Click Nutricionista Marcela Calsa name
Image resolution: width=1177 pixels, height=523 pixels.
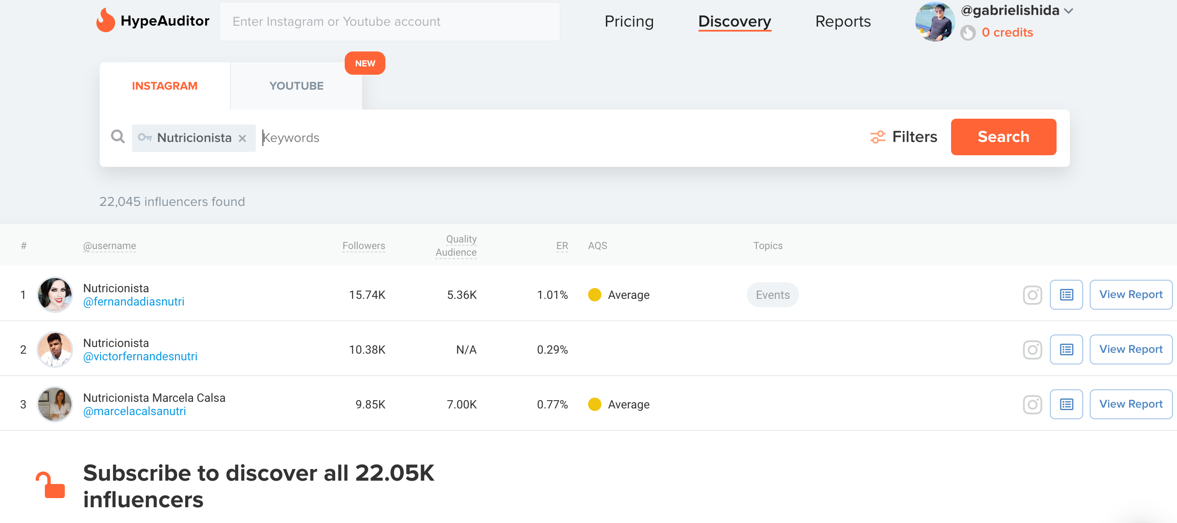[154, 398]
